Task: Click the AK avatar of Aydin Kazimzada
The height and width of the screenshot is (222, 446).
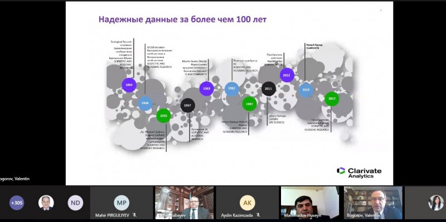Action: point(247,203)
